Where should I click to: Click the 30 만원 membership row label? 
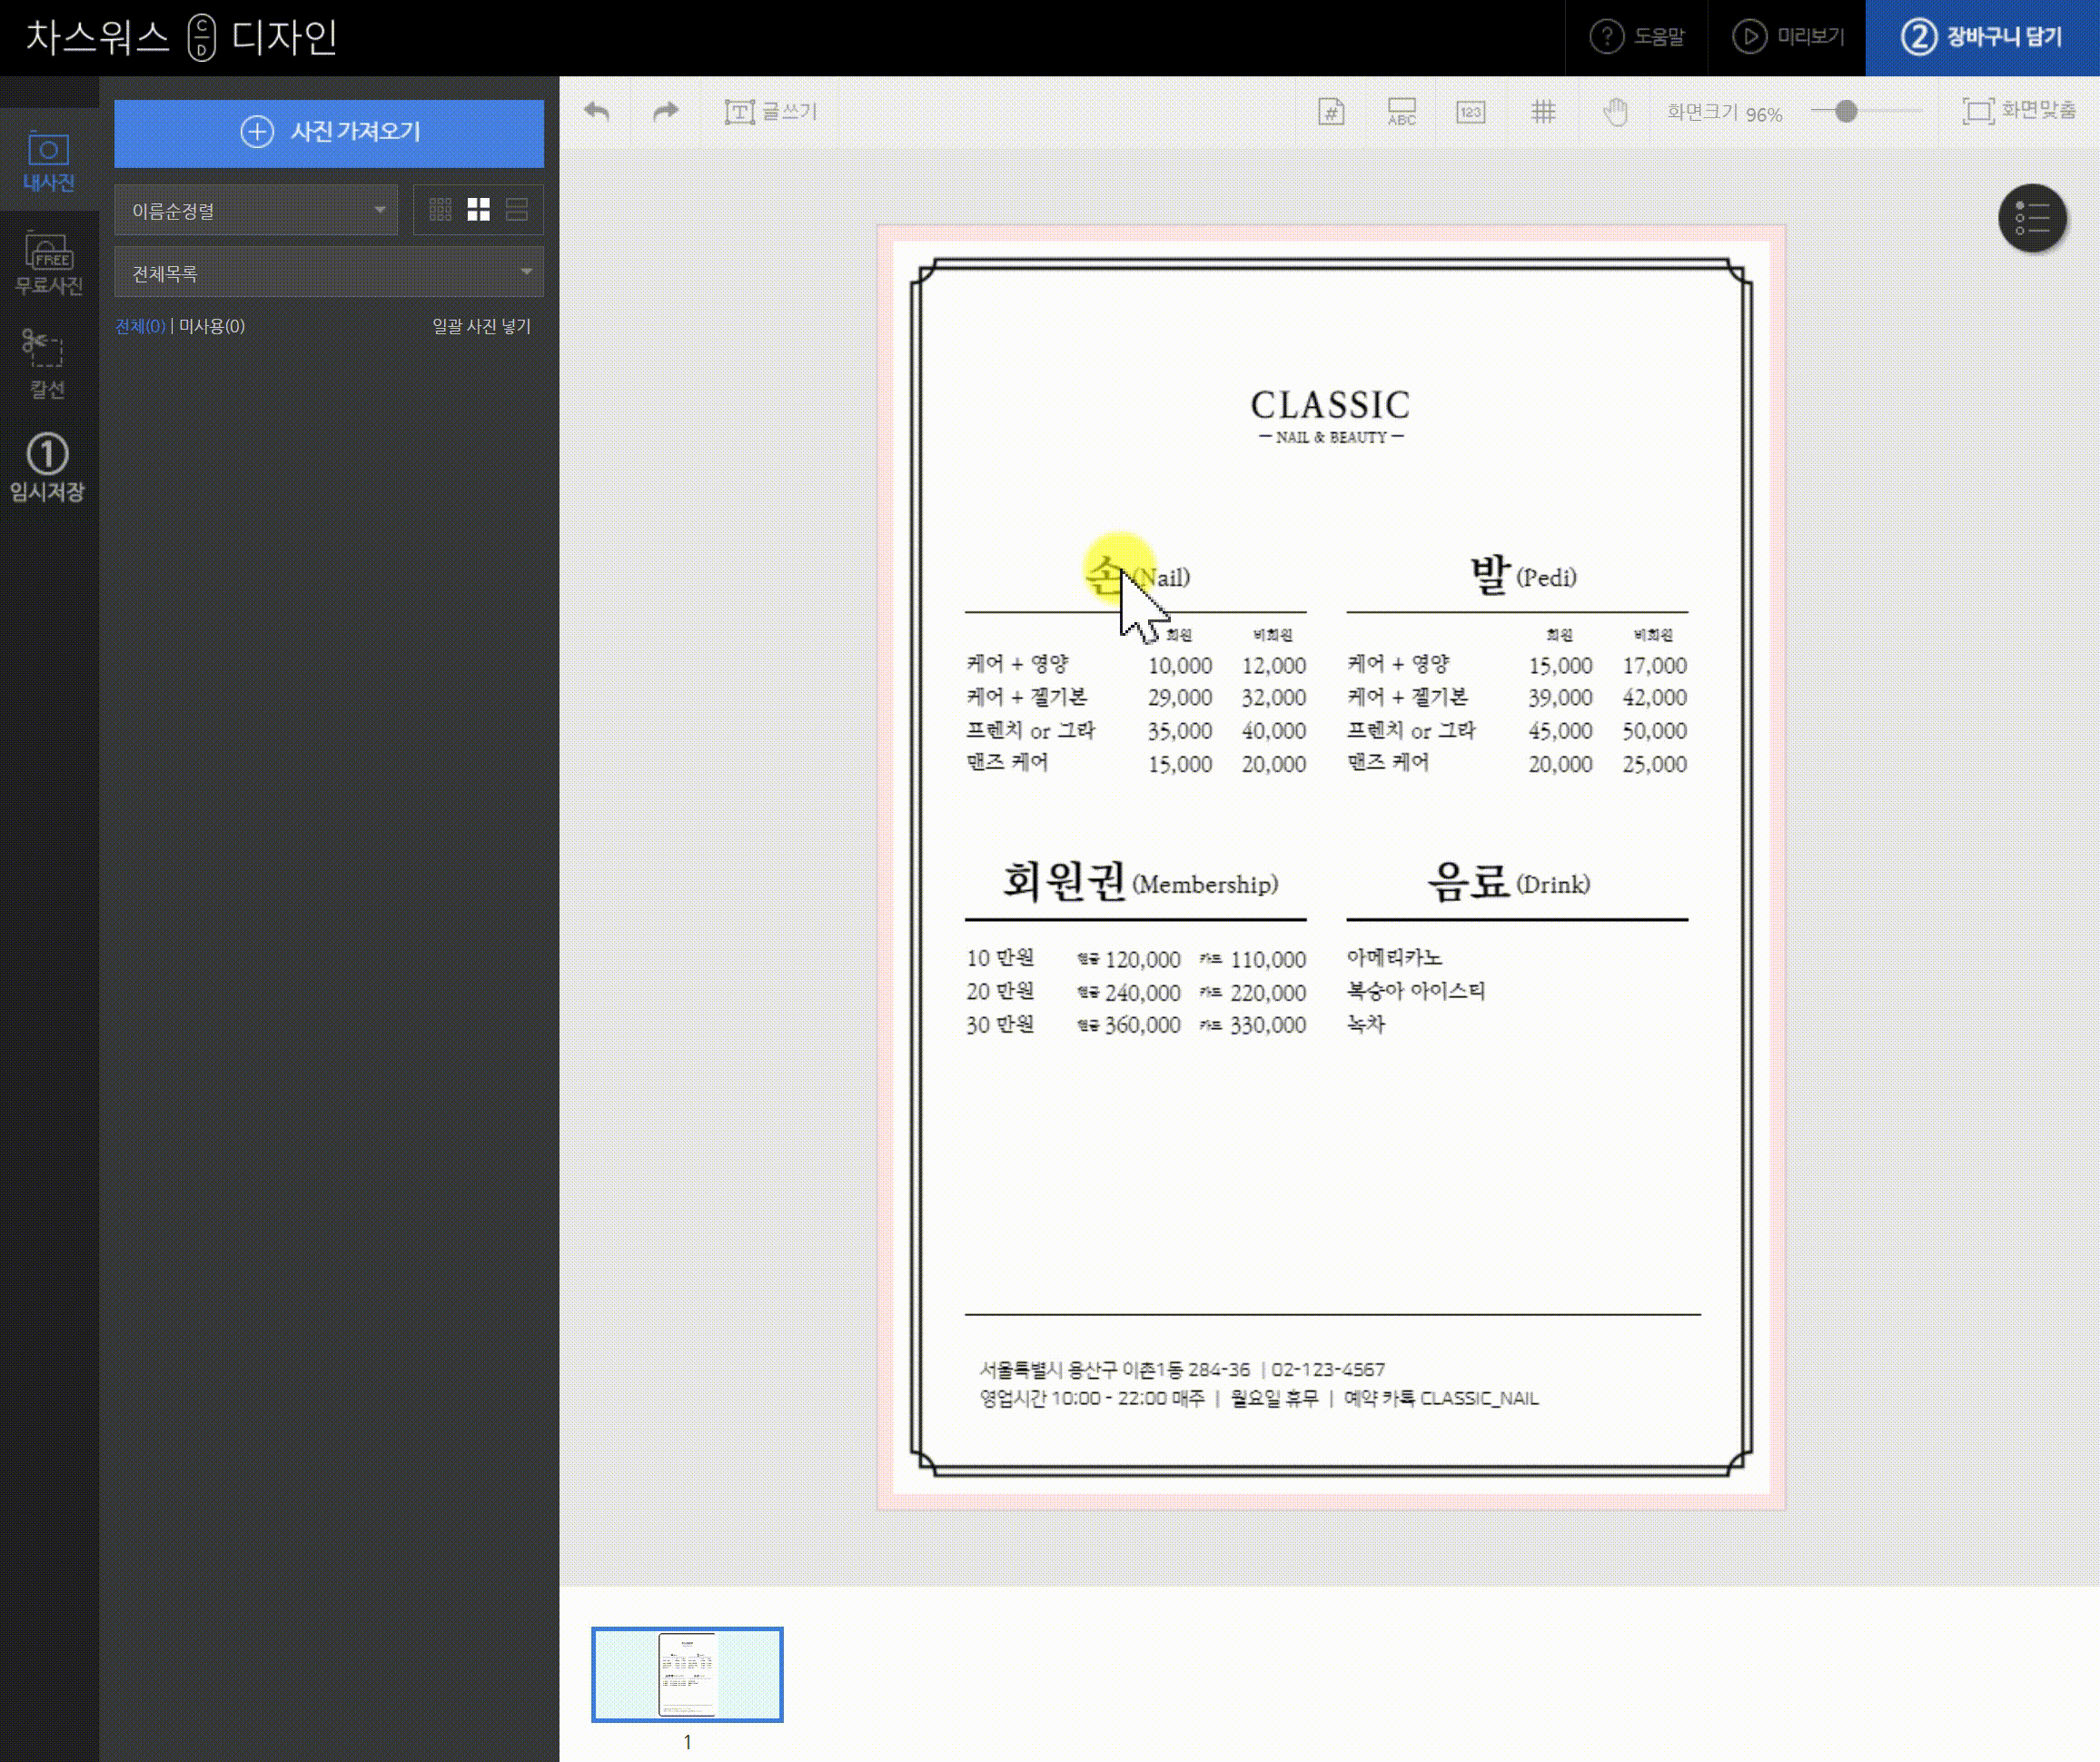click(1000, 1024)
